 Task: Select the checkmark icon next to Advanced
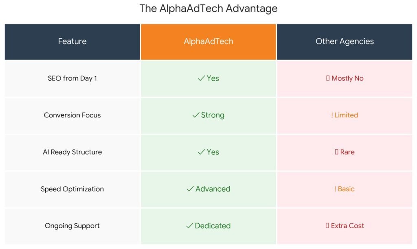coord(190,189)
